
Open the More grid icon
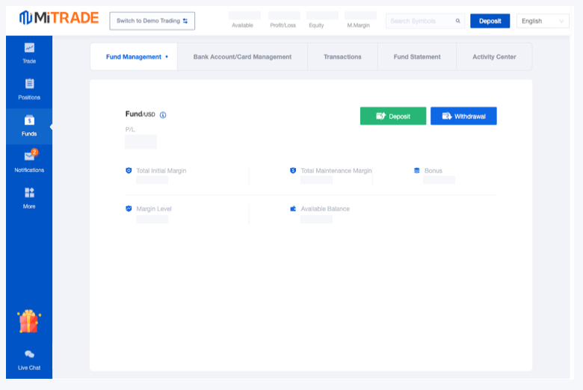point(29,193)
